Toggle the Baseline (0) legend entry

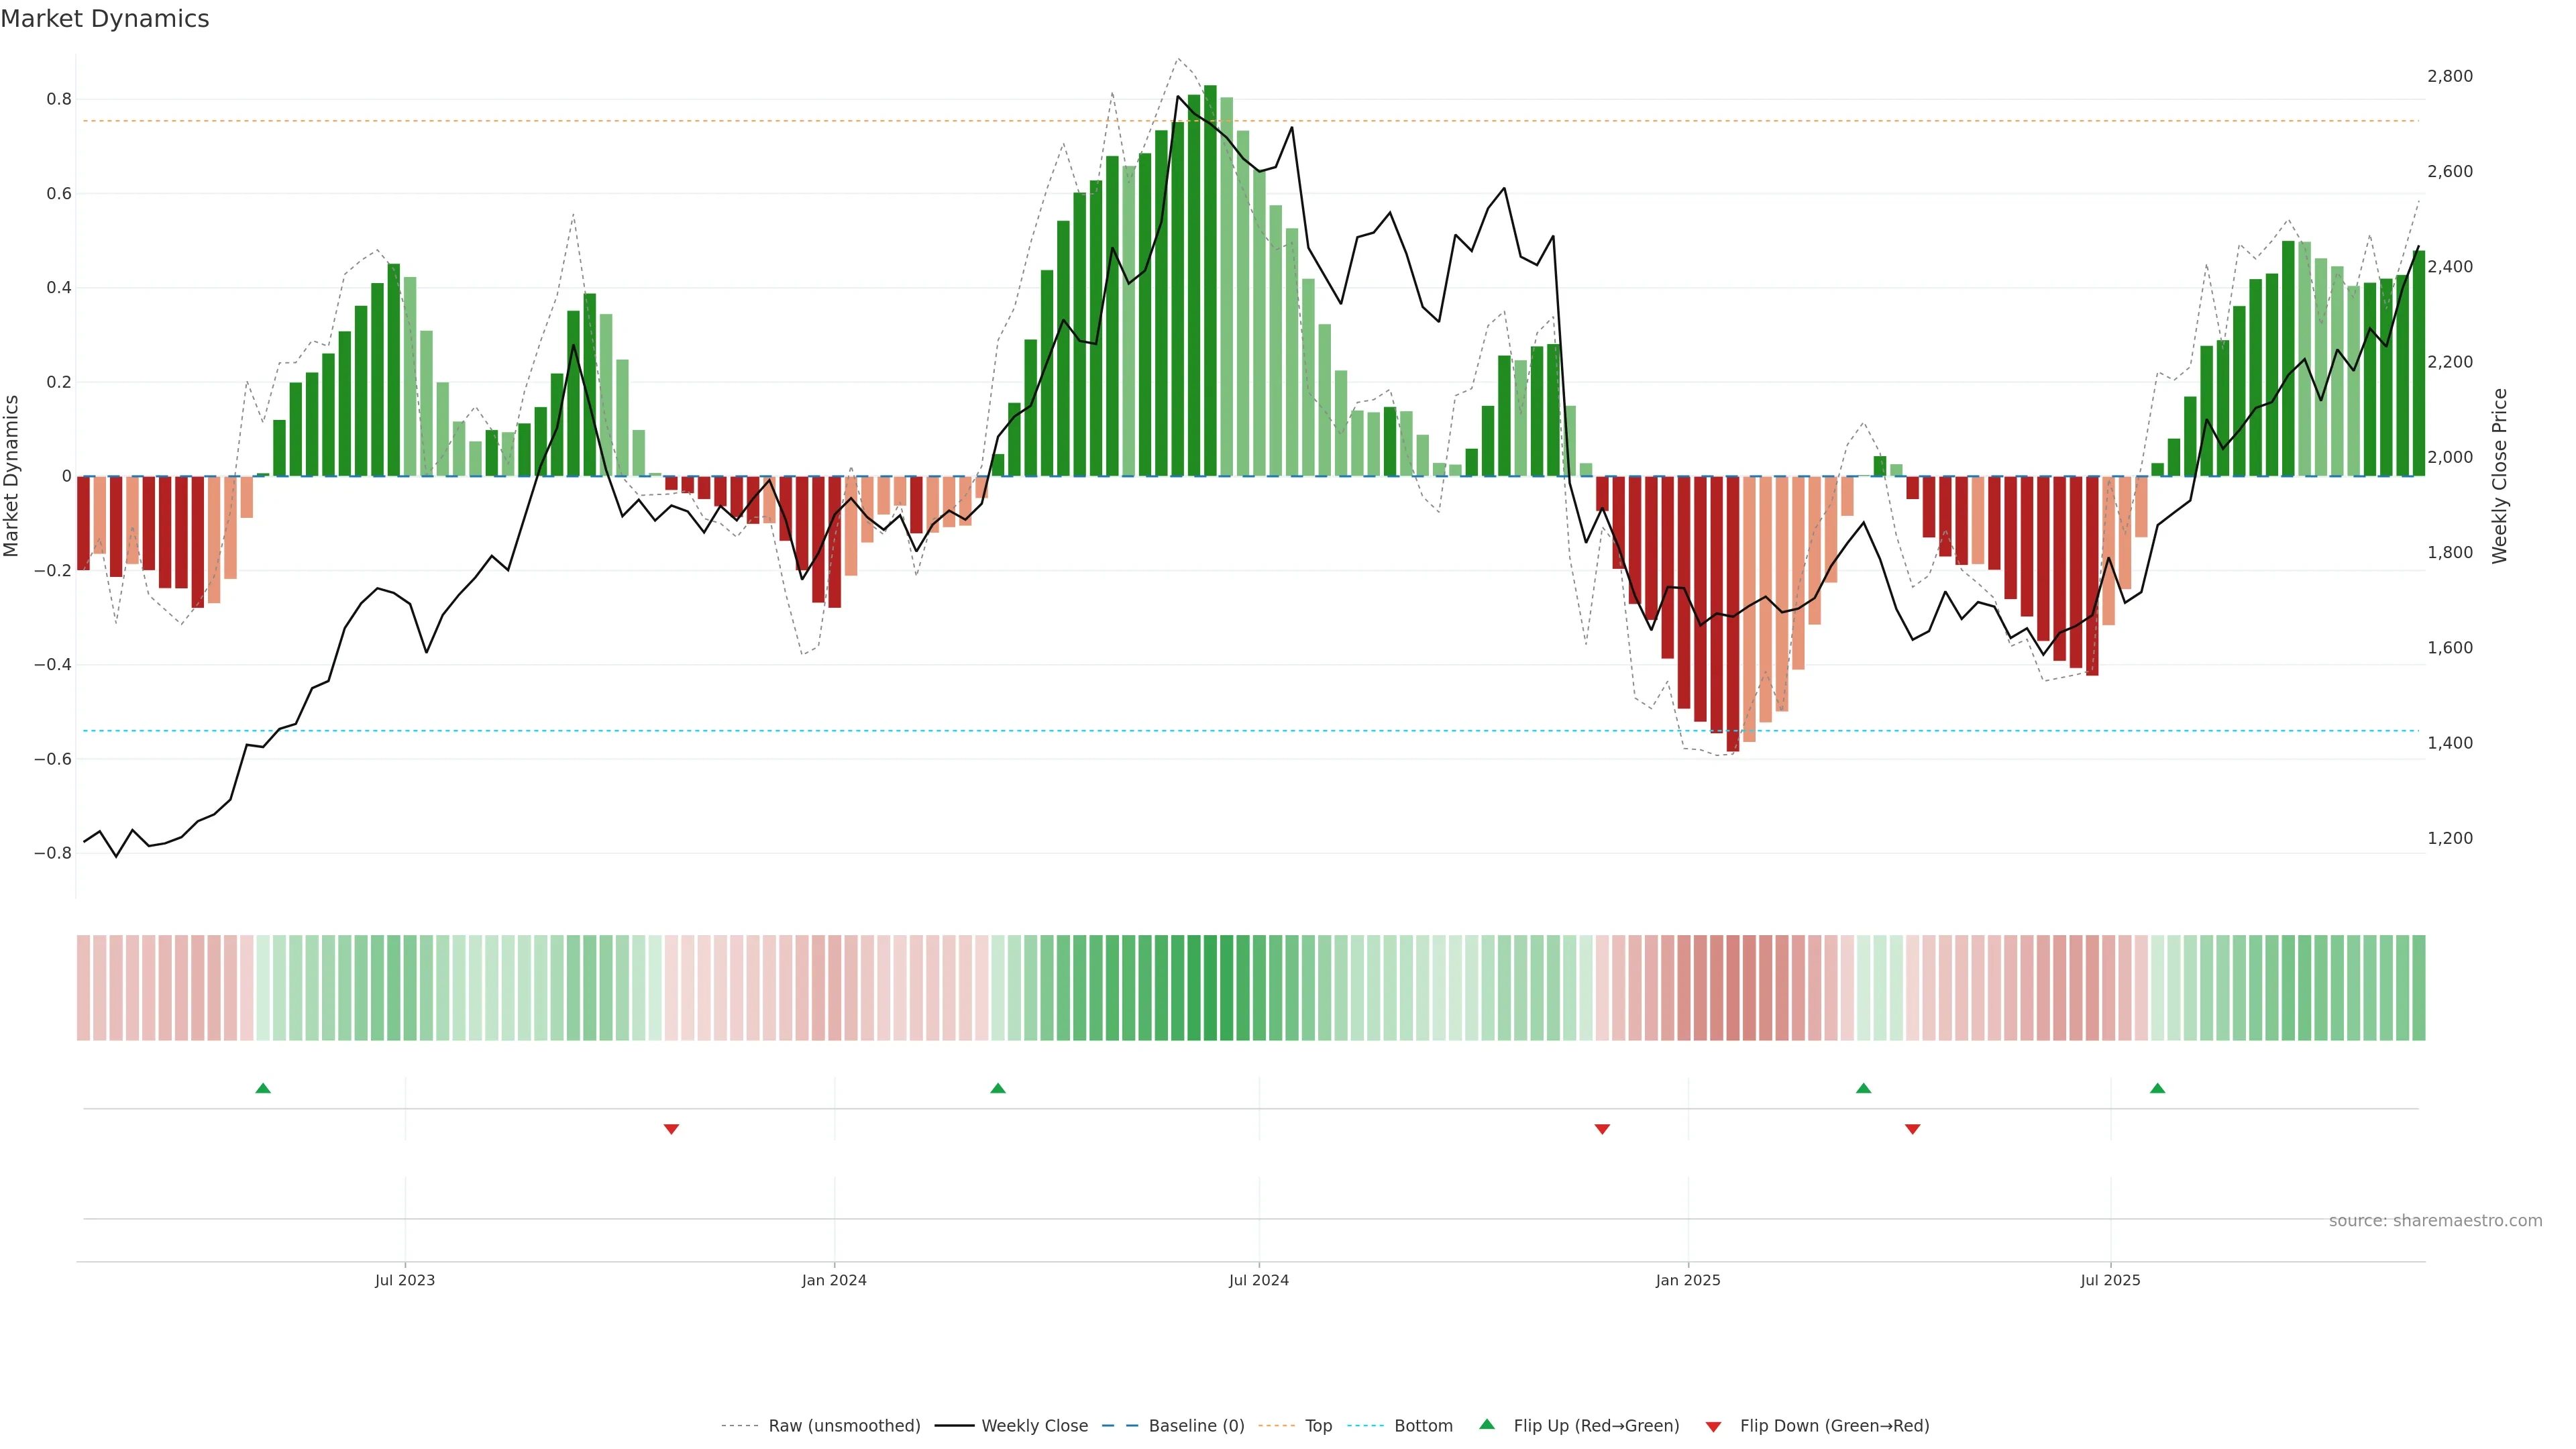pyautogui.click(x=1196, y=1426)
